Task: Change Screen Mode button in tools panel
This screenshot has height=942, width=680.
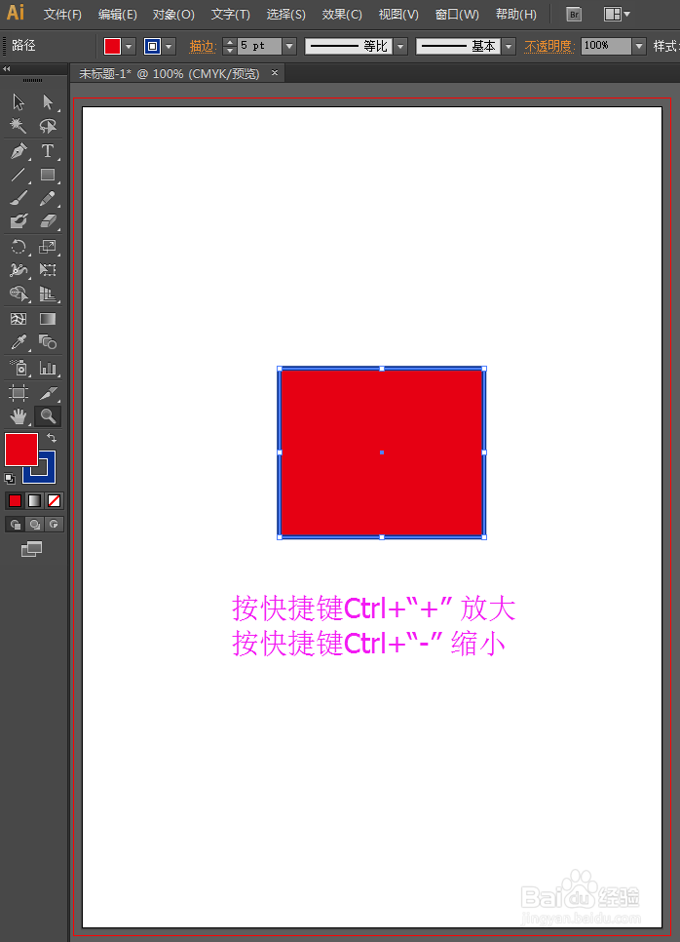Action: 32,548
